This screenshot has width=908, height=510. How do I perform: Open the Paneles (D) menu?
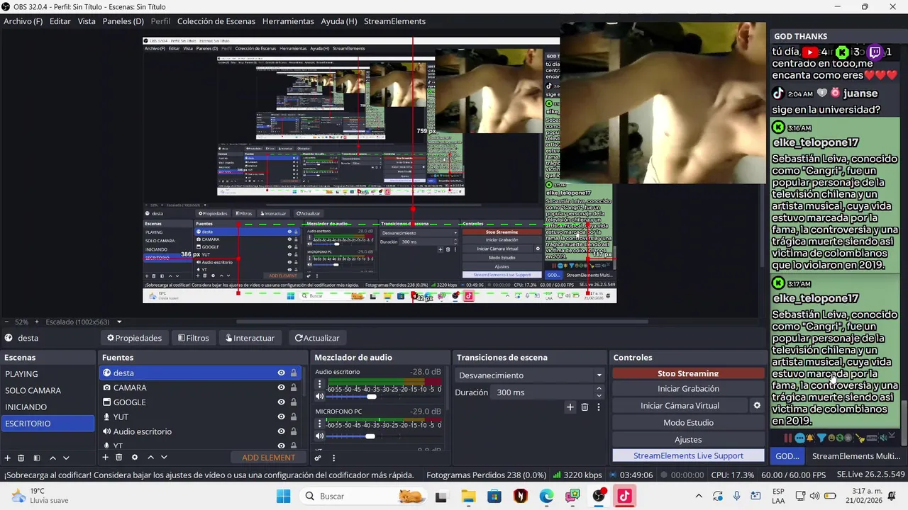click(x=123, y=21)
